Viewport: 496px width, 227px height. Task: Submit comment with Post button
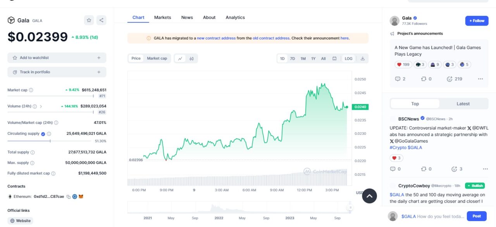point(477,216)
